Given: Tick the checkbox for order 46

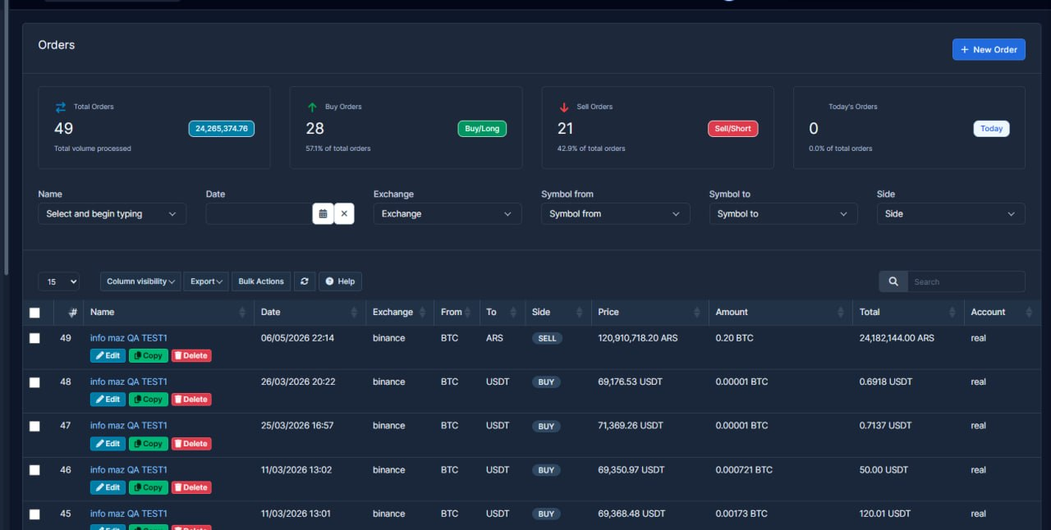Looking at the screenshot, I should click(x=34, y=470).
